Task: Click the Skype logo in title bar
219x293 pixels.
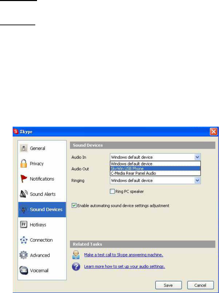Action: coord(16,131)
